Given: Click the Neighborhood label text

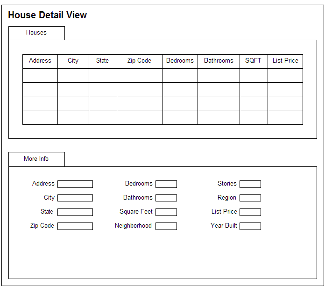Looking at the screenshot, I should click(133, 226).
